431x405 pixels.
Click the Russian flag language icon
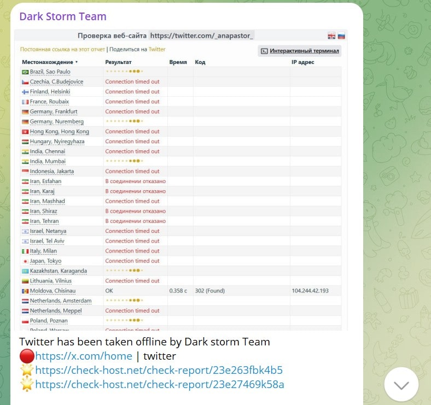pyautogui.click(x=341, y=36)
